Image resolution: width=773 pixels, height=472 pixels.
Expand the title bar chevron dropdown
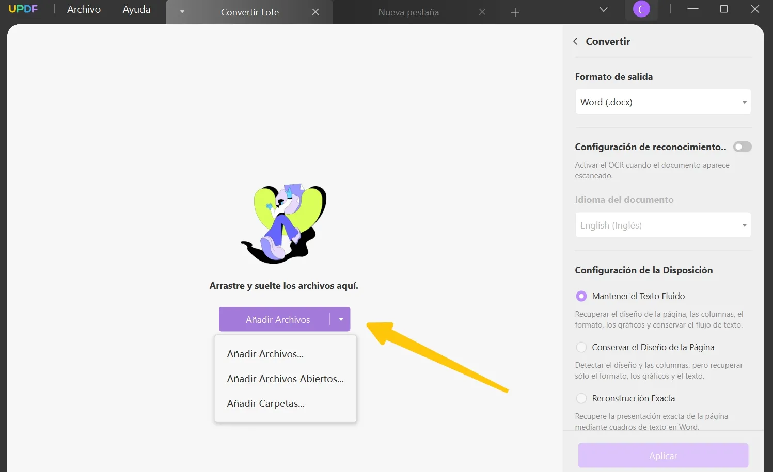click(x=603, y=9)
